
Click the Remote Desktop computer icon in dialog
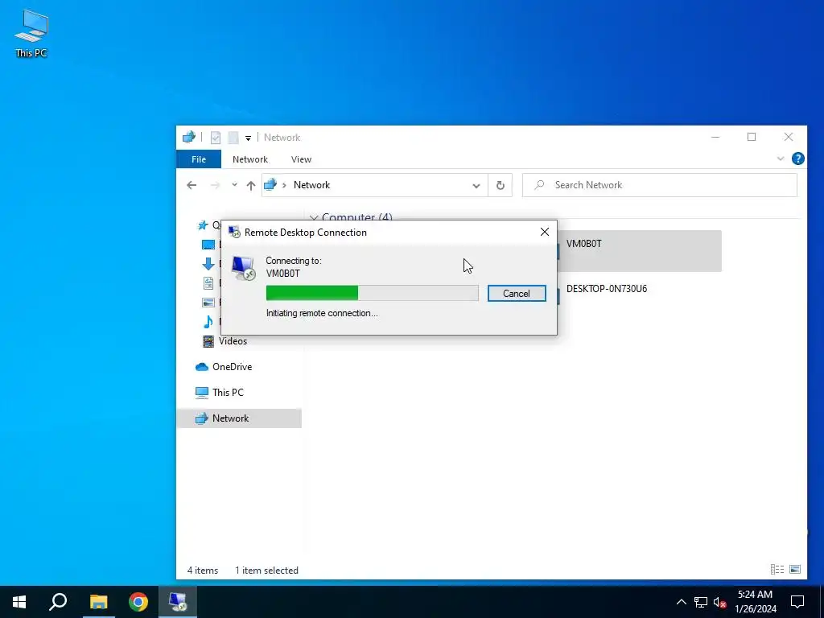[x=243, y=268]
